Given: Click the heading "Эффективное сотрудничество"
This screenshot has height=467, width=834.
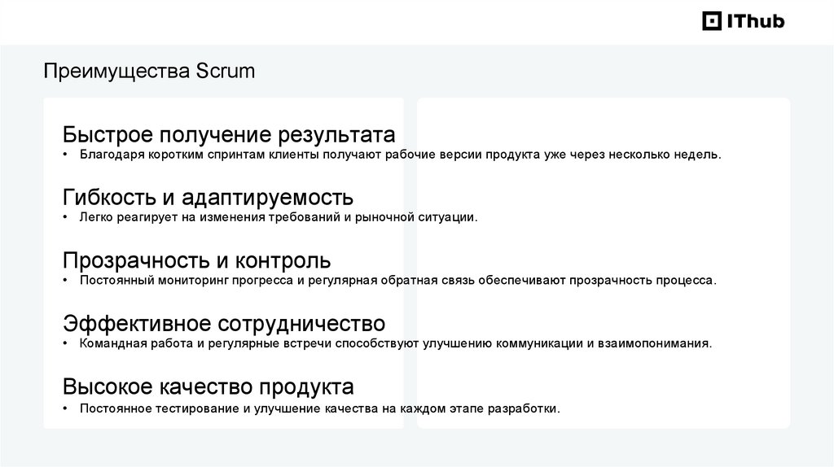Looking at the screenshot, I should [x=224, y=324].
